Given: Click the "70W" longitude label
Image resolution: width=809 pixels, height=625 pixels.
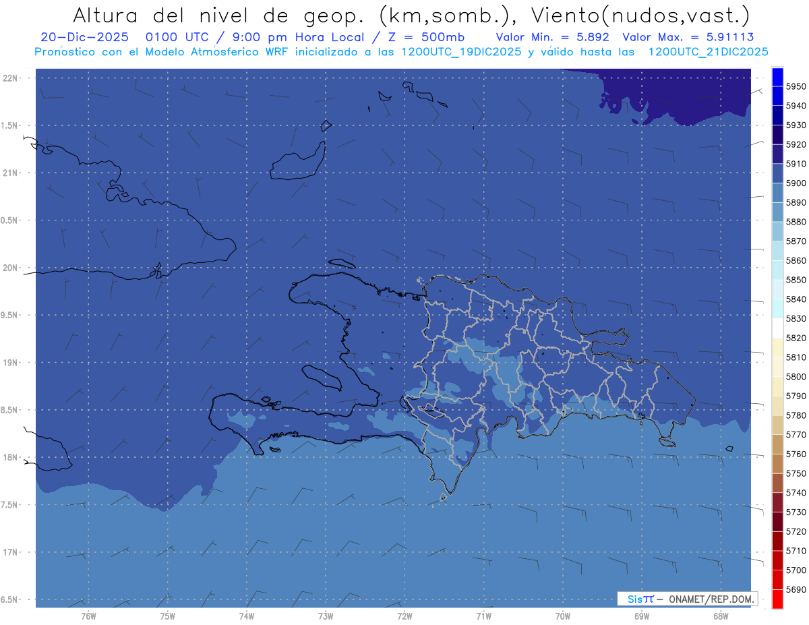Looking at the screenshot, I should coord(562,616).
